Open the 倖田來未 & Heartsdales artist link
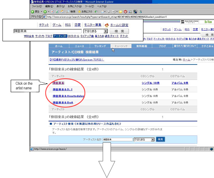Screen dimensions: 214x178 pyautogui.click(x=68, y=96)
